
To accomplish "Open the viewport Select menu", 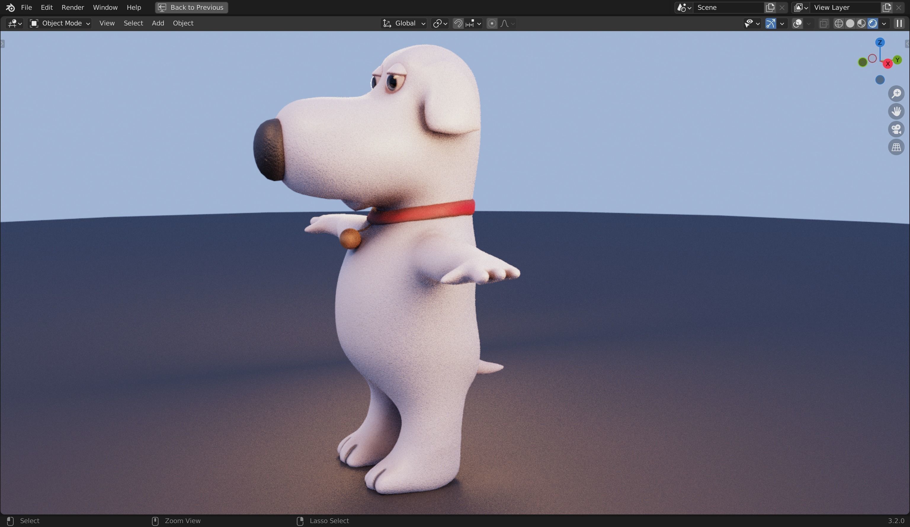I will [x=133, y=23].
